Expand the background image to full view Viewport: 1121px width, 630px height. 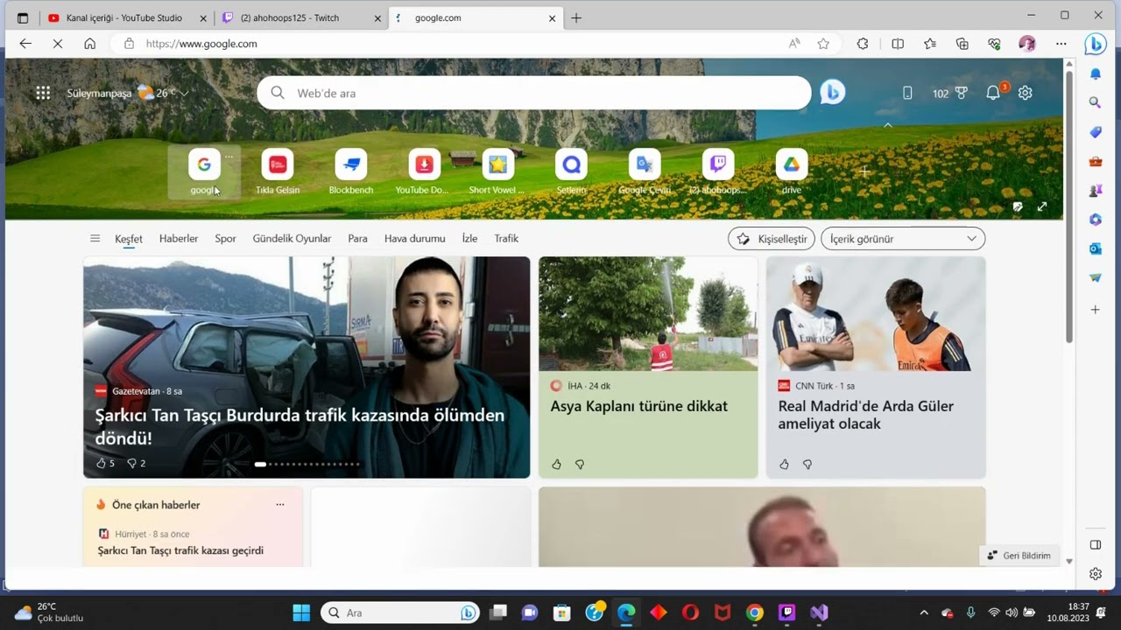[1042, 207]
